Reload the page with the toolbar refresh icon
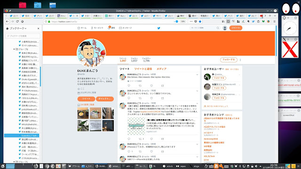 [x=17, y=22]
